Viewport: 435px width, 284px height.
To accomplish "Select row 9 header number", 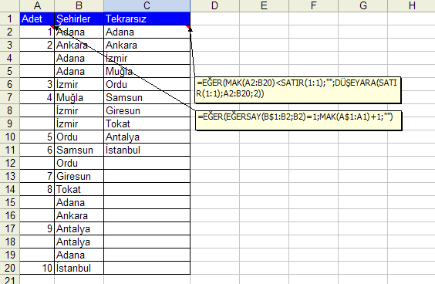I will click(10, 123).
